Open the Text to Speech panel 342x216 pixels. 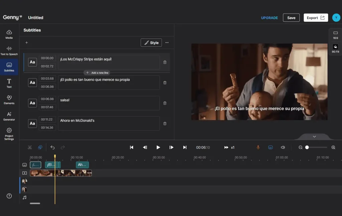9,51
